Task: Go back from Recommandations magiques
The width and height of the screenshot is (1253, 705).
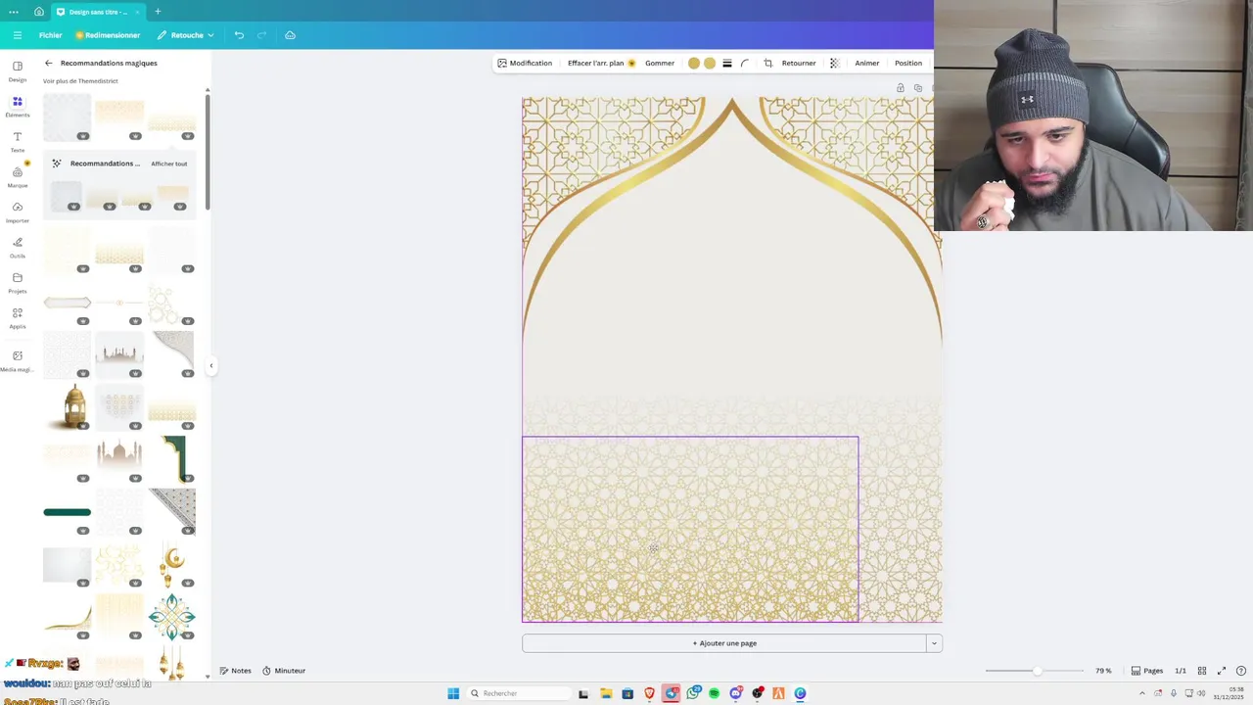Action: [x=48, y=63]
